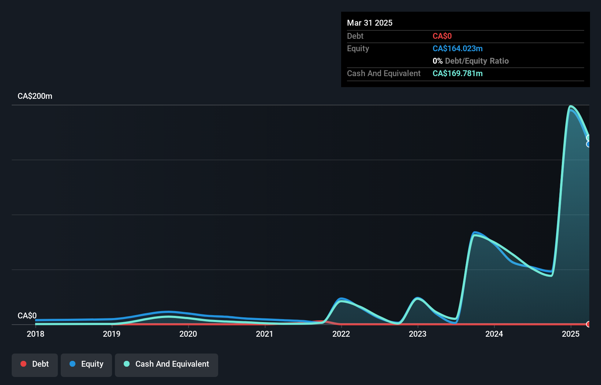The height and width of the screenshot is (385, 601).
Task: Click the blue Equity legend dot
Action: click(72, 364)
